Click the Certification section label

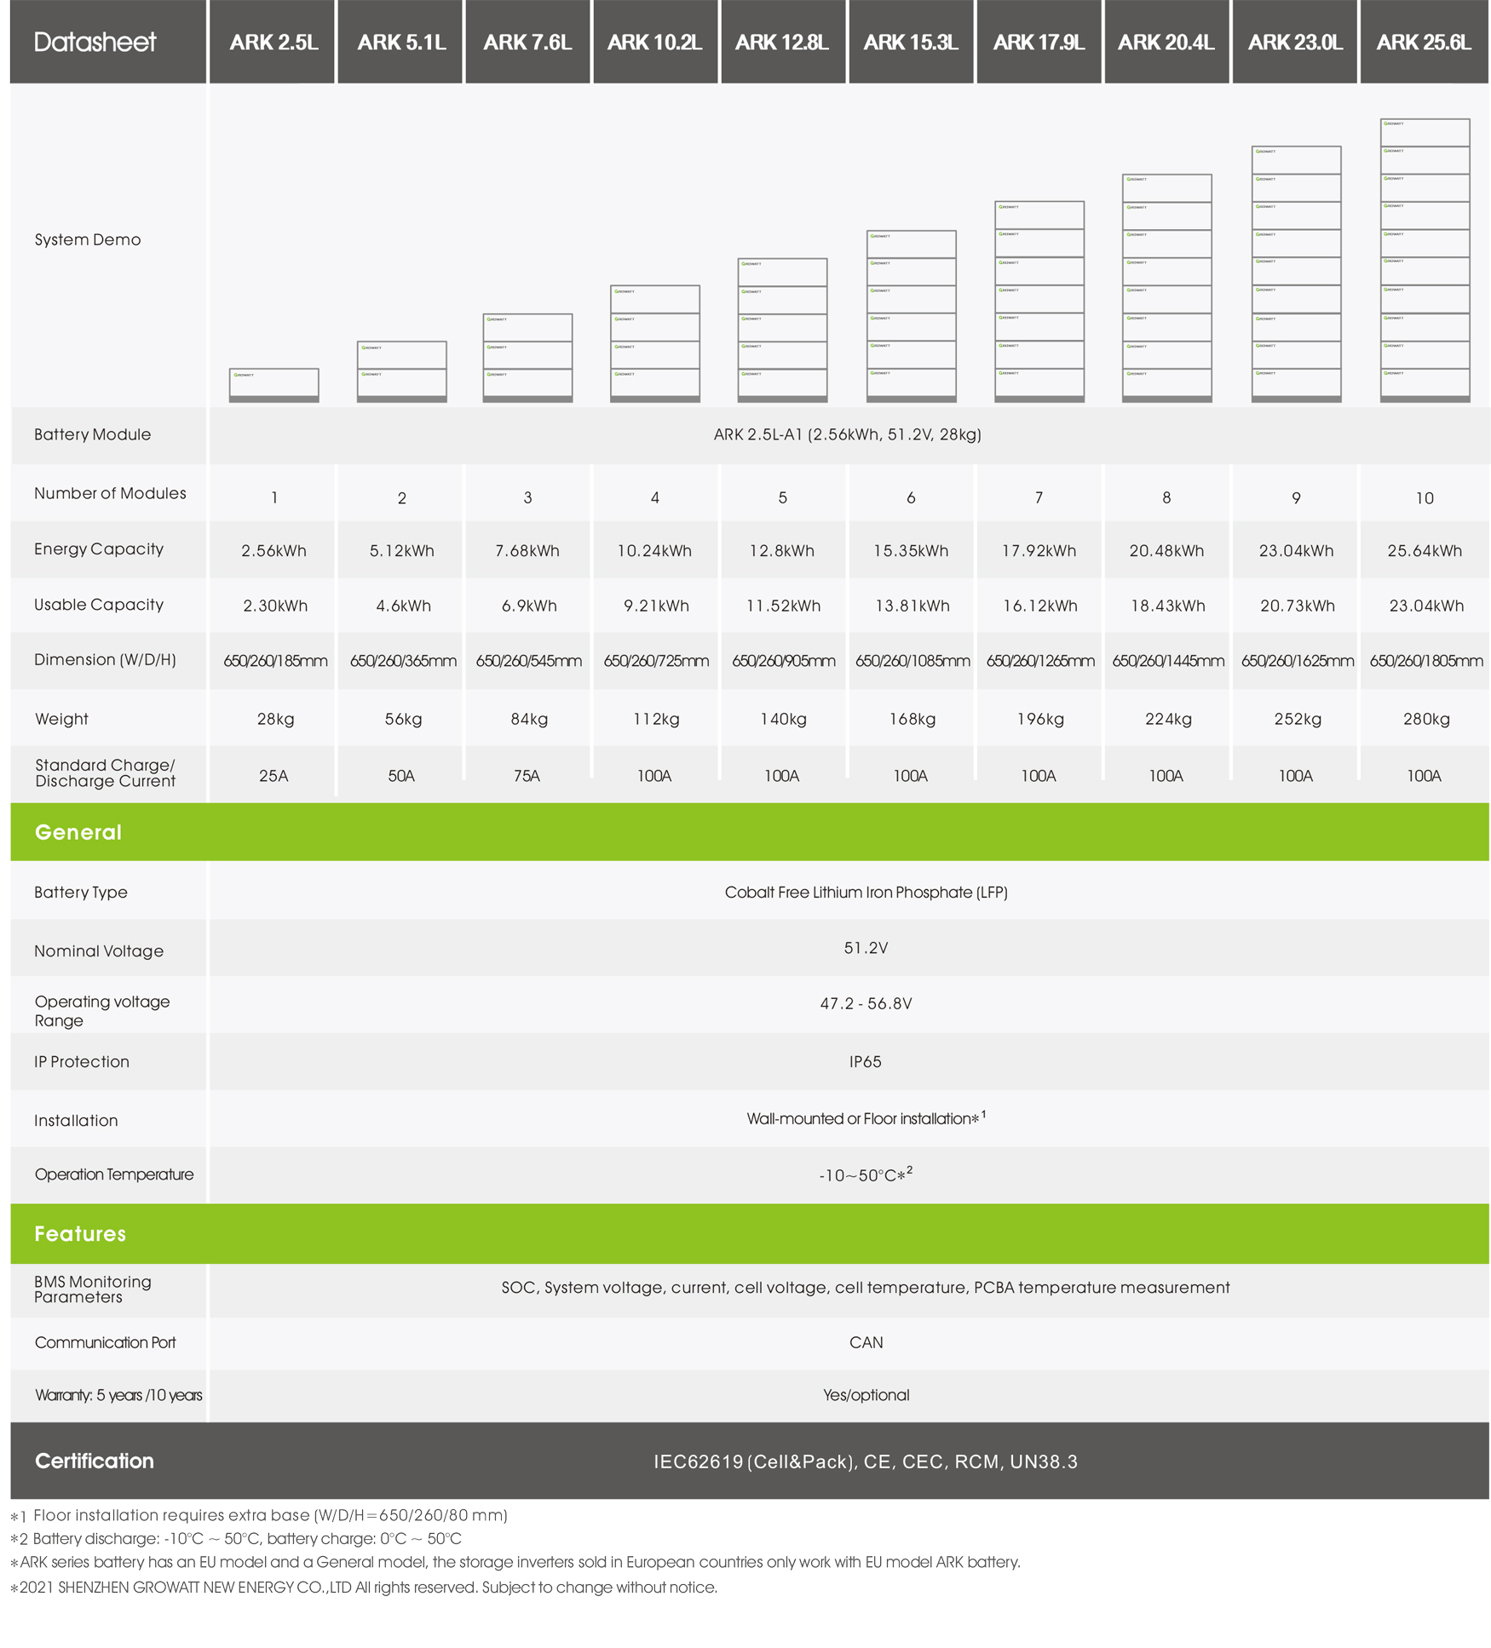[95, 1461]
